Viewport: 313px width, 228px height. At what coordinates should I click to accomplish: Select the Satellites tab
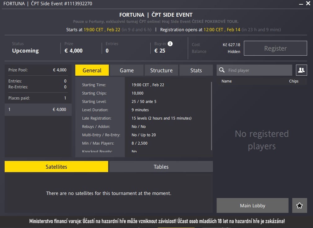pyautogui.click(x=56, y=167)
